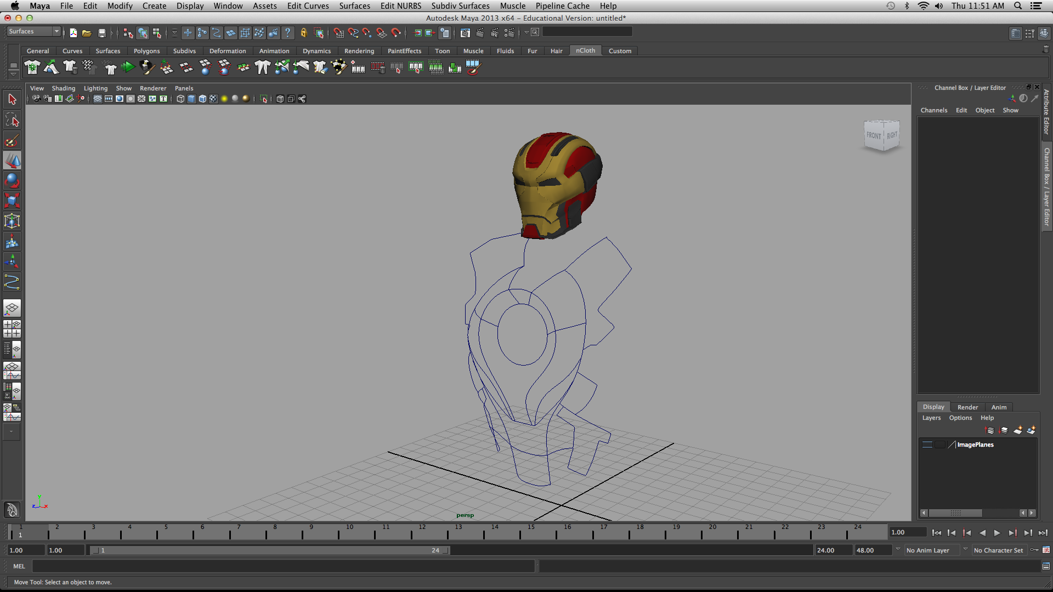Open the Surfaces menu set dropdown
The image size is (1053, 592).
(33, 32)
